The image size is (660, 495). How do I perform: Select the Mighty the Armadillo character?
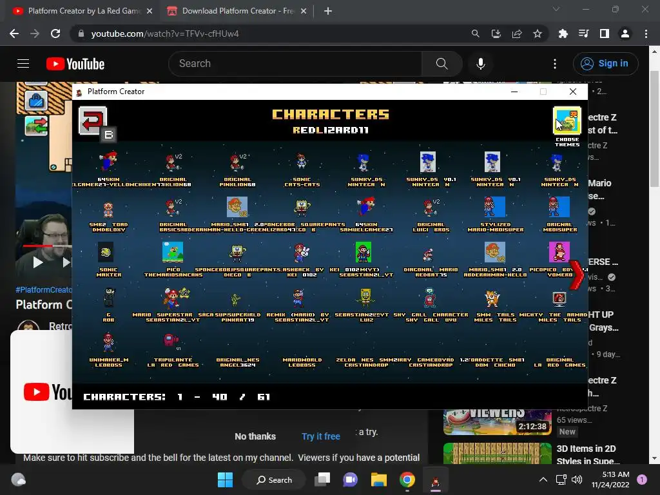coord(559,298)
